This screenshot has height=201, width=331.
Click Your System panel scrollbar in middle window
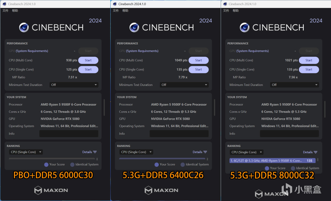point(214,108)
